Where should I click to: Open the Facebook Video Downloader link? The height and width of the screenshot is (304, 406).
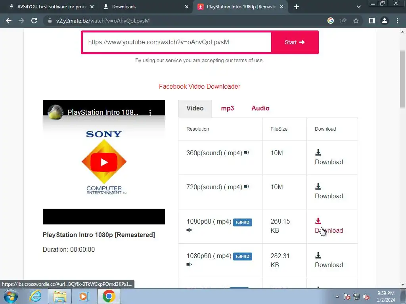(x=199, y=86)
